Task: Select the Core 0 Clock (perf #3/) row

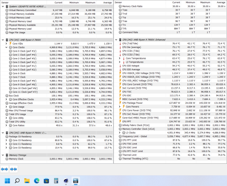Action: (x=57, y=51)
